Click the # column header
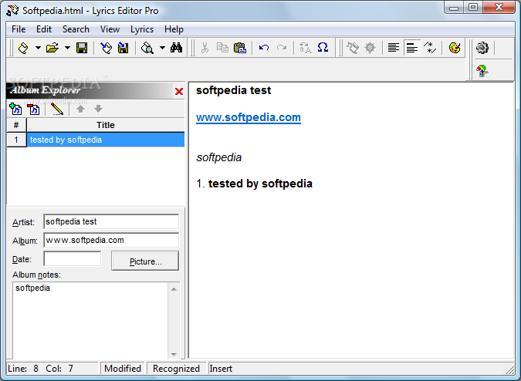The image size is (521, 381). tap(16, 125)
